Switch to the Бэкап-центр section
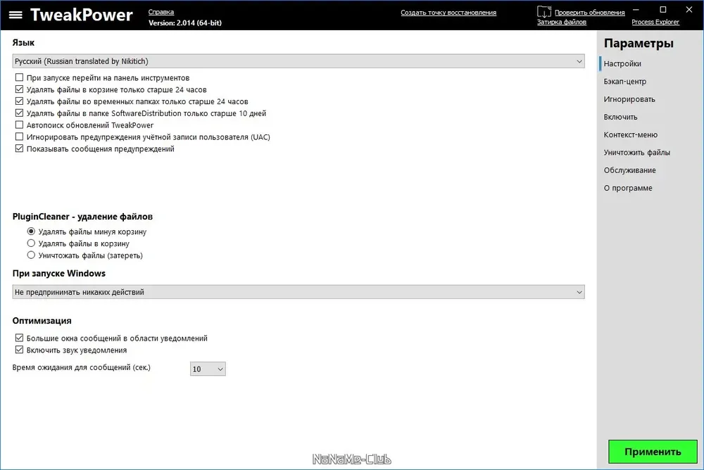The height and width of the screenshot is (470, 704). 624,81
